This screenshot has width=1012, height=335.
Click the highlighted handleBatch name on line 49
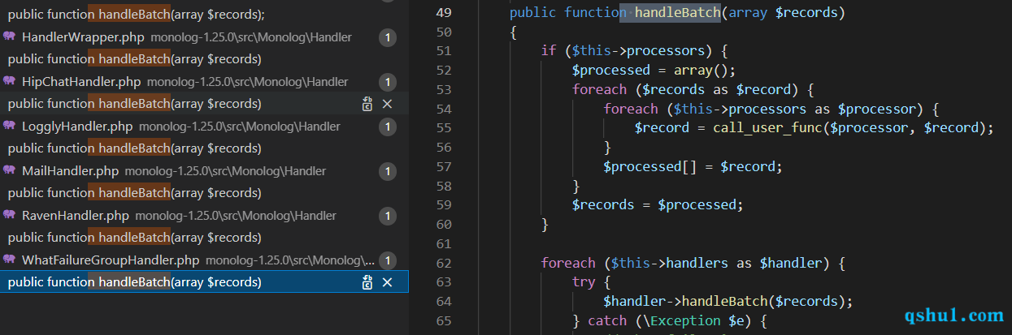(x=677, y=13)
